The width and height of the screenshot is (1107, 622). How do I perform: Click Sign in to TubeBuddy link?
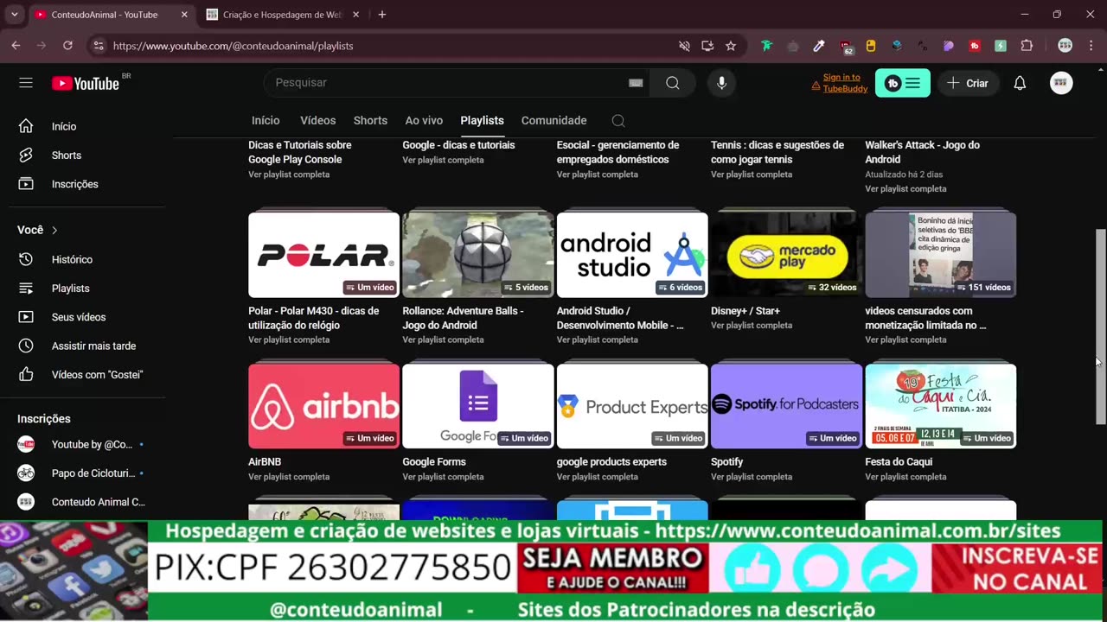[845, 83]
